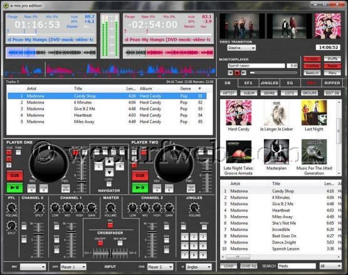Viewport: 348px width, 275px height.
Task: Open the red REC tab
Action: [311, 83]
